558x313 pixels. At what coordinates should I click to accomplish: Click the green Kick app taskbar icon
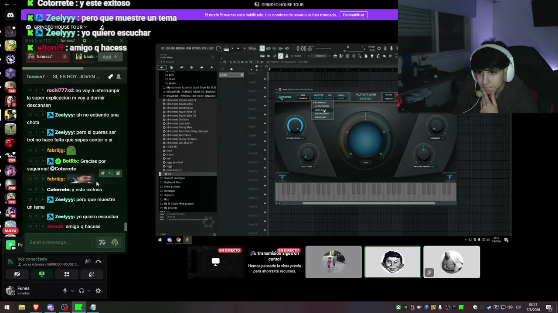78,307
